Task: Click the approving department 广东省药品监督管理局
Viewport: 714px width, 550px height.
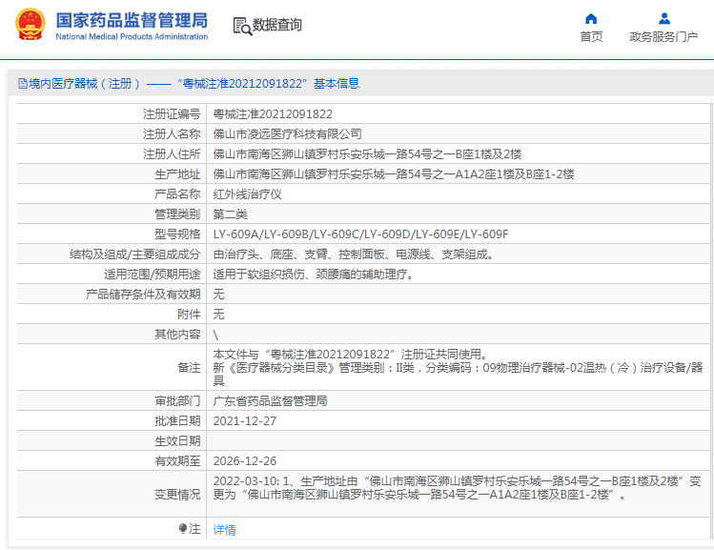Action: point(270,400)
